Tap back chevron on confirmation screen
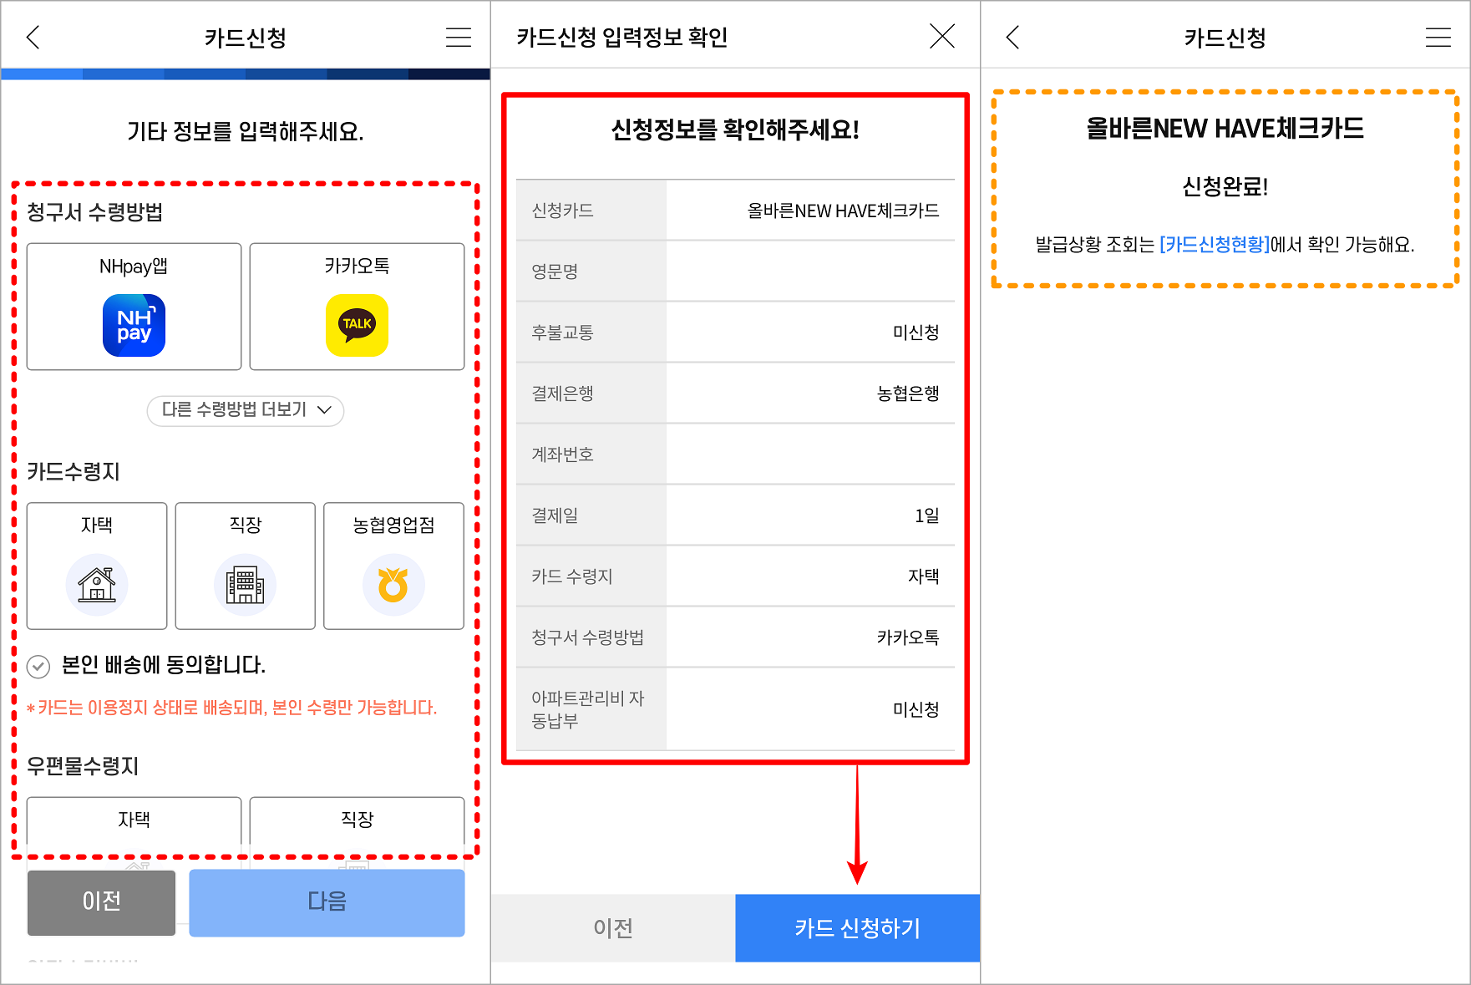 pos(1012,37)
